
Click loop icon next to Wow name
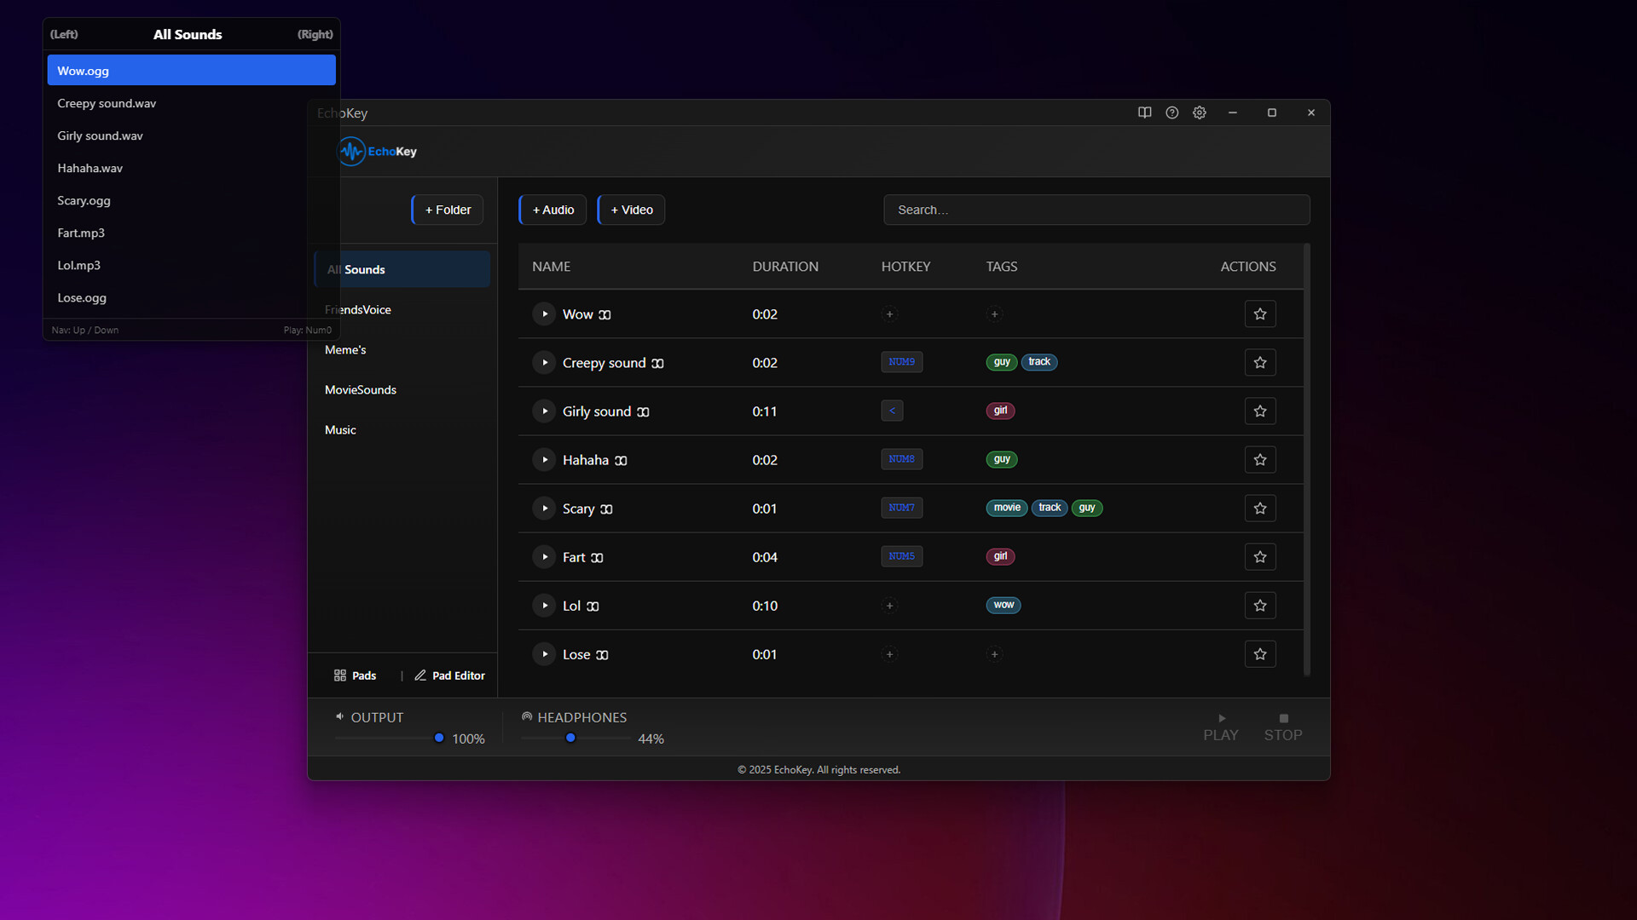(604, 315)
